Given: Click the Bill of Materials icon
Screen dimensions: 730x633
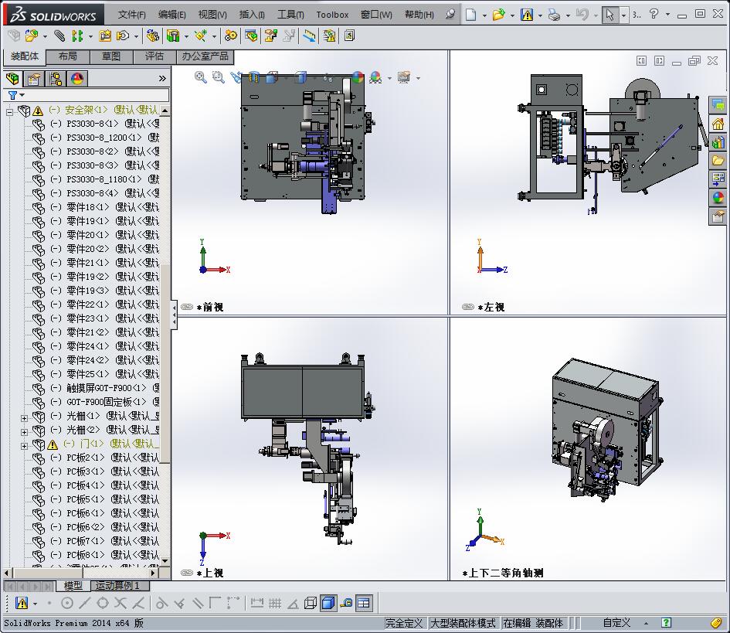Looking at the screenshot, I should (251, 36).
